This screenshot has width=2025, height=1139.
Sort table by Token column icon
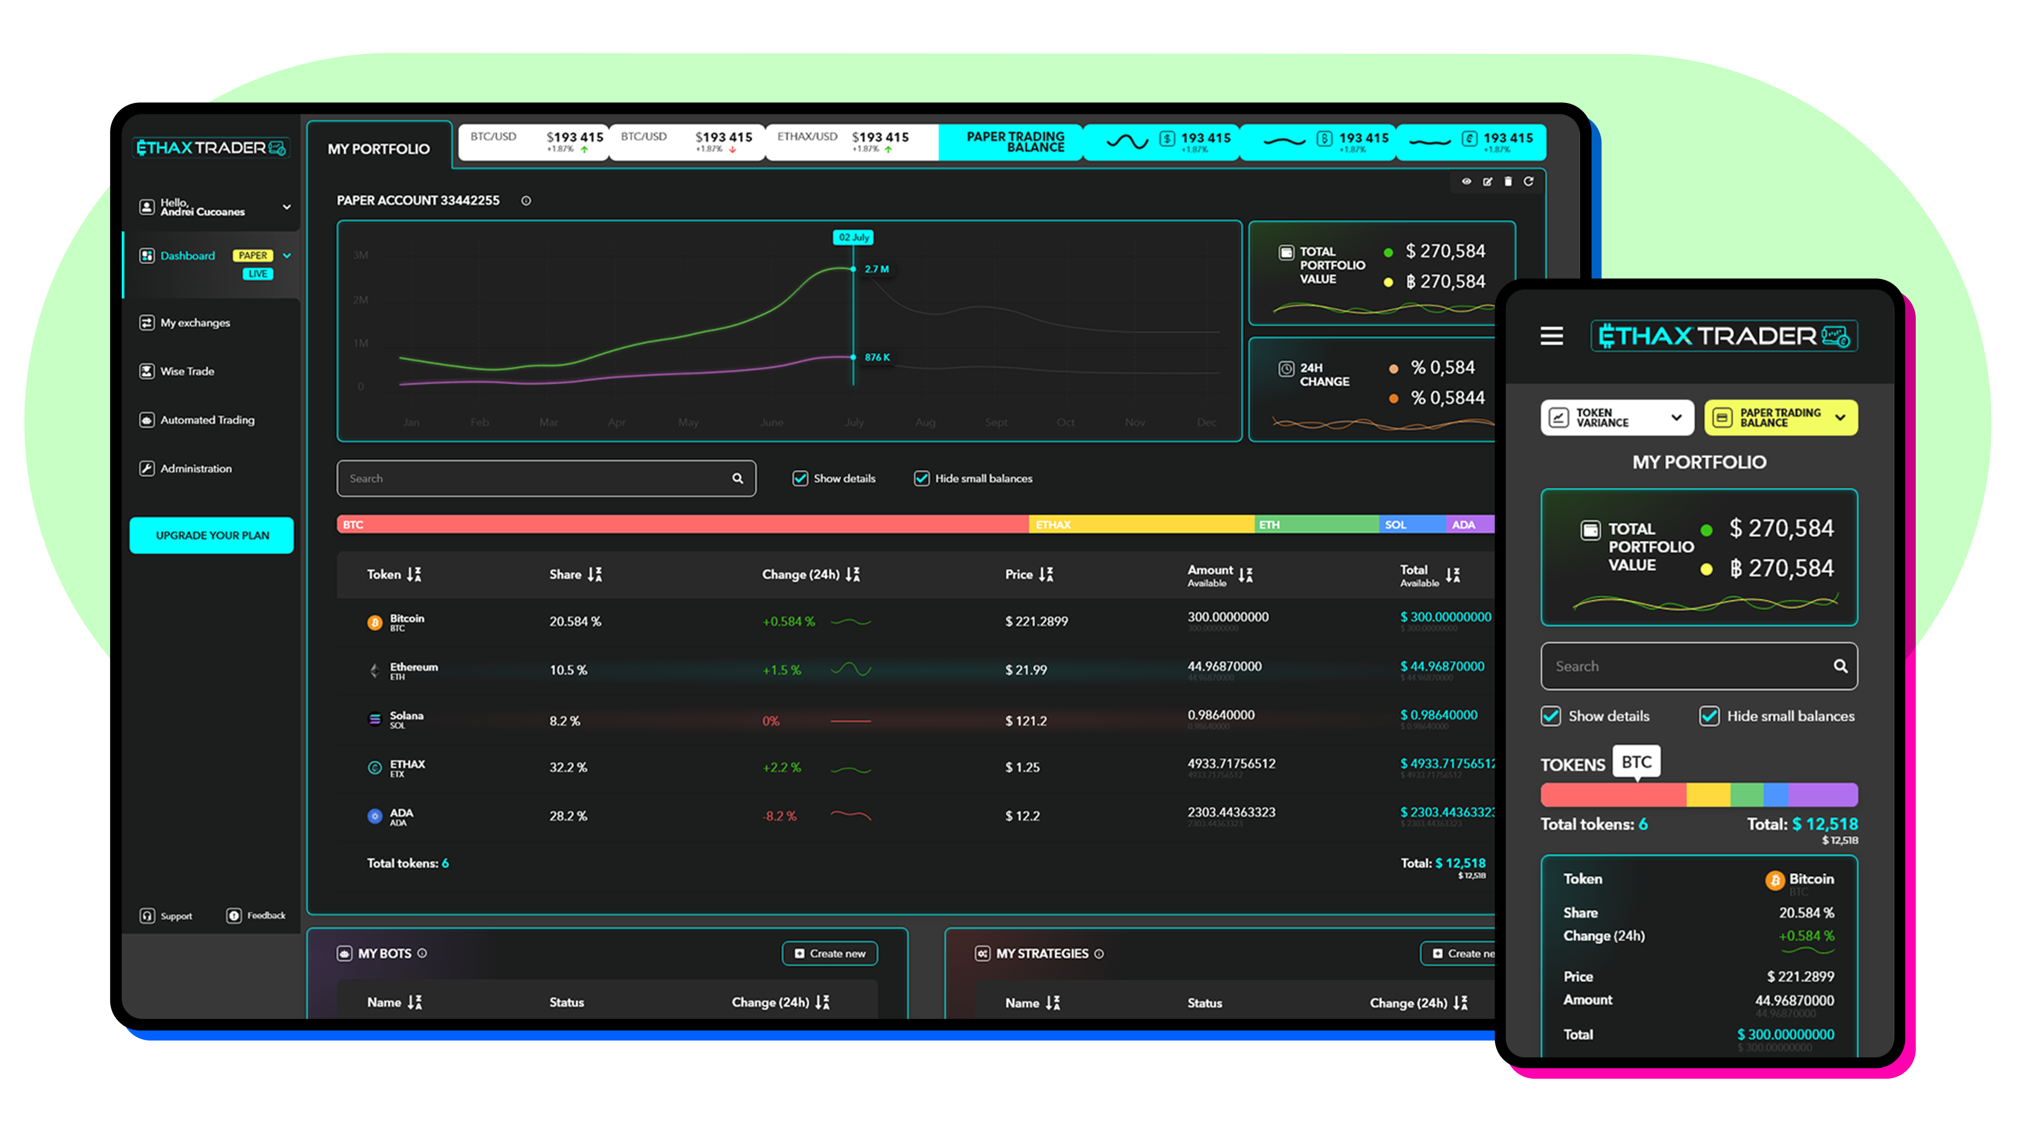414,575
